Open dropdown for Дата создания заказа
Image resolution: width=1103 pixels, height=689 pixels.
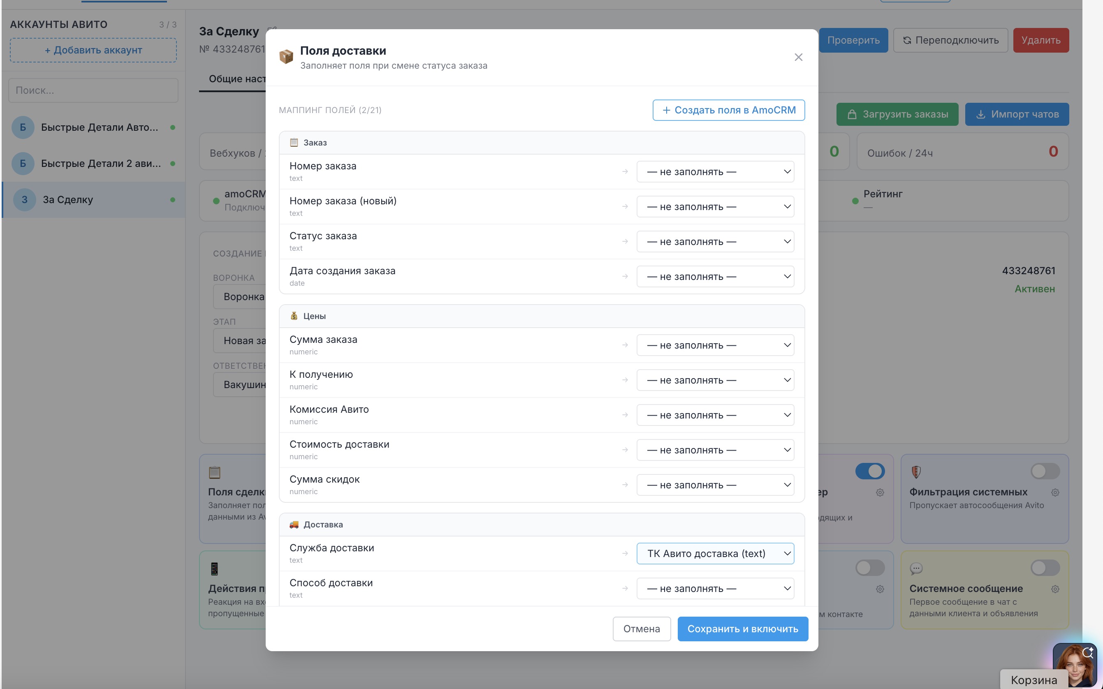715,277
